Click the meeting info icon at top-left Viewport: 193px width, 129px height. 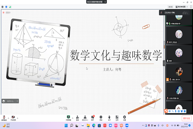pyautogui.click(x=3, y=6)
